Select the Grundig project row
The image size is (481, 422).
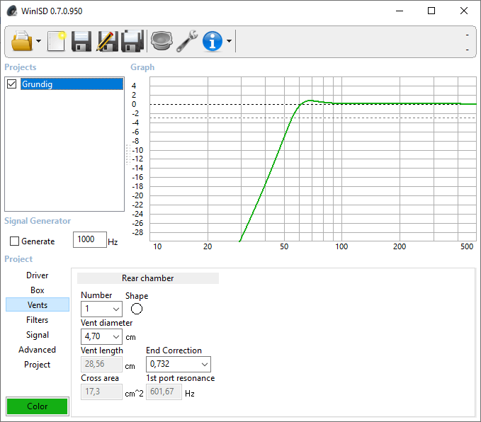coord(72,84)
